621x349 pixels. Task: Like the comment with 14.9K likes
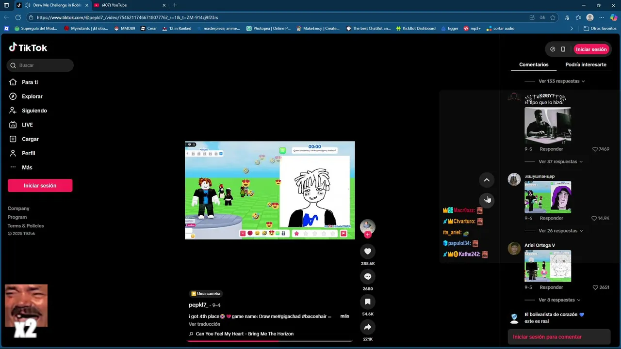point(594,218)
